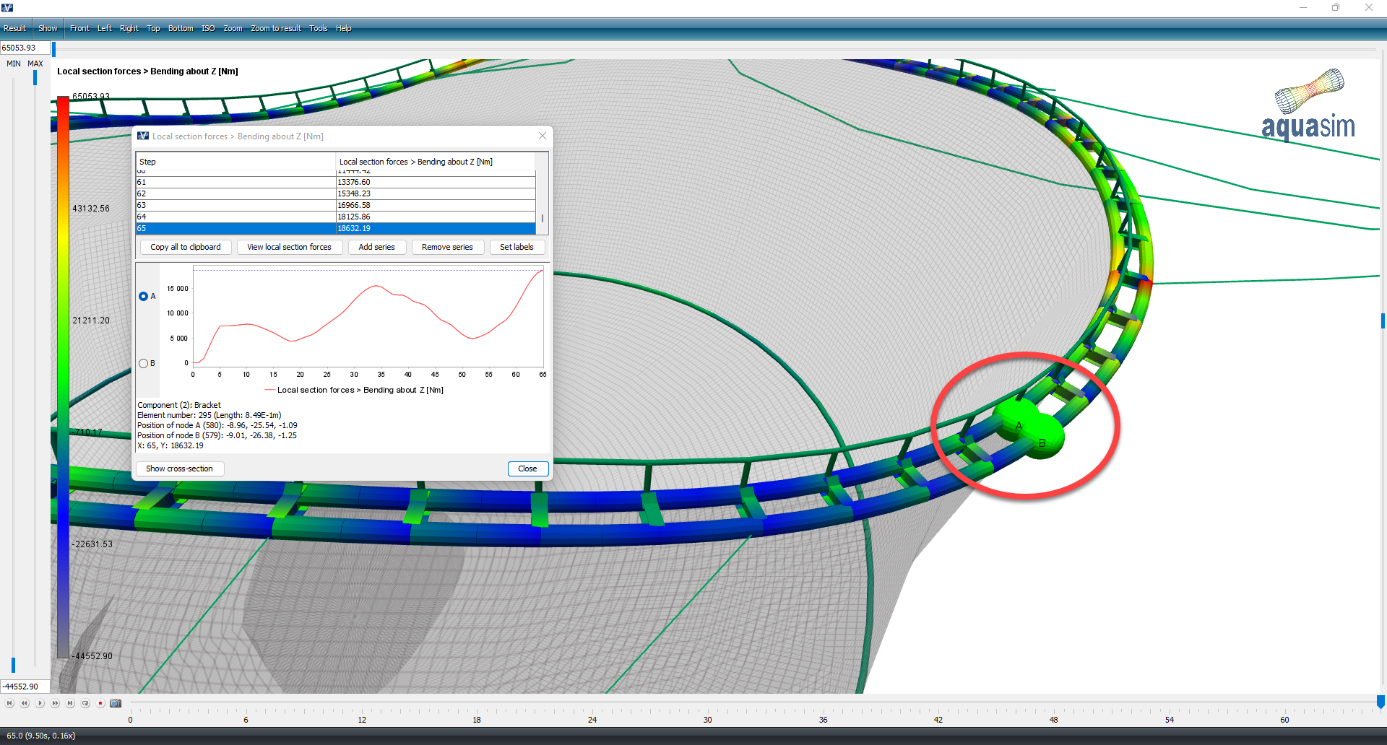The height and width of the screenshot is (745, 1387).
Task: Click the aquasim logo
Action: point(1308,105)
